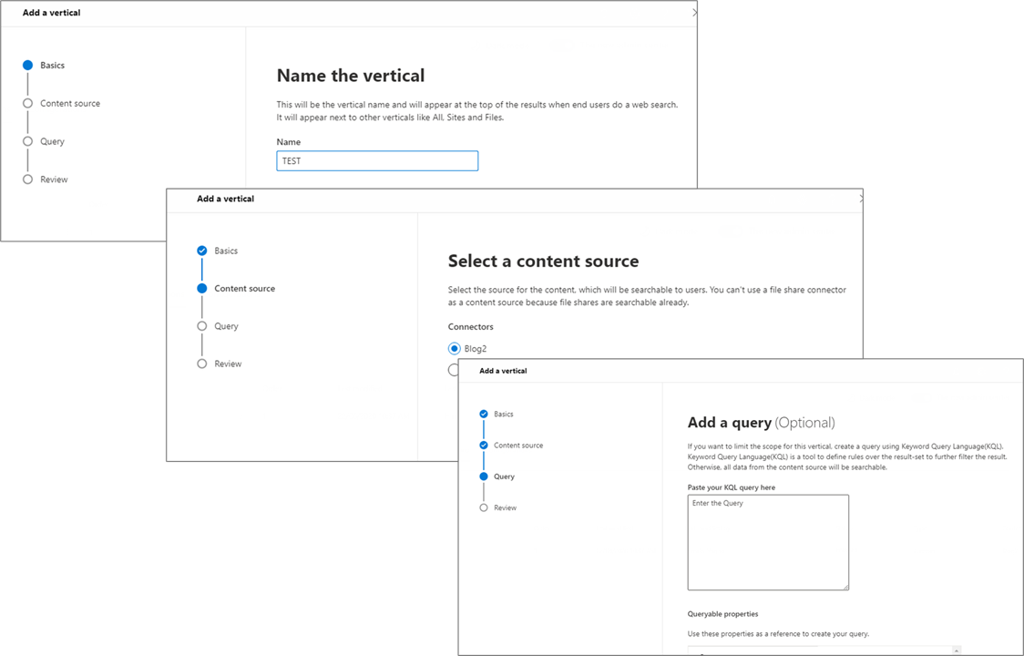1024x656 pixels.
Task: Click Query step dot in Add a query window
Action: pyautogui.click(x=483, y=477)
